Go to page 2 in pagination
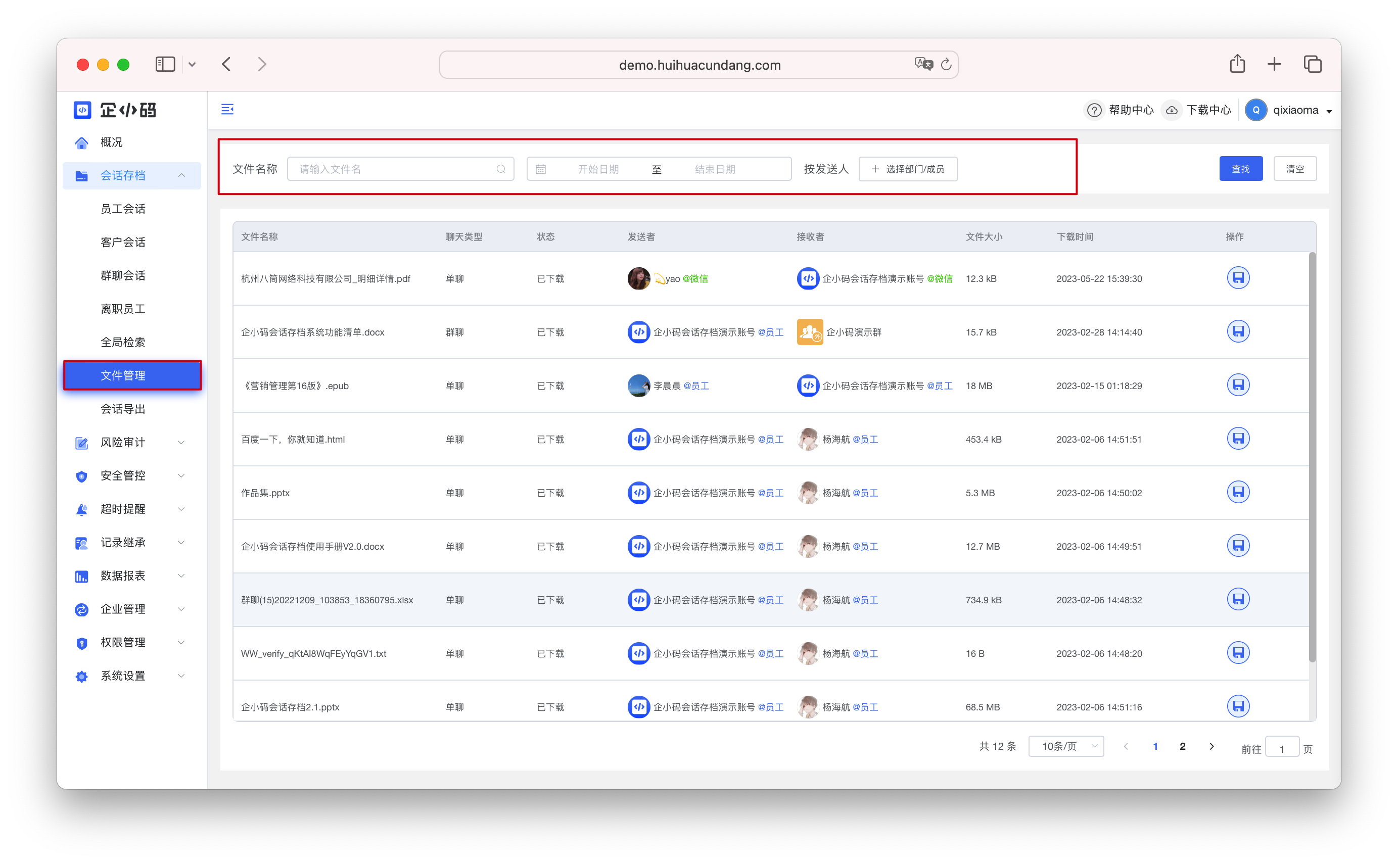Viewport: 1398px width, 864px height. [x=1182, y=746]
